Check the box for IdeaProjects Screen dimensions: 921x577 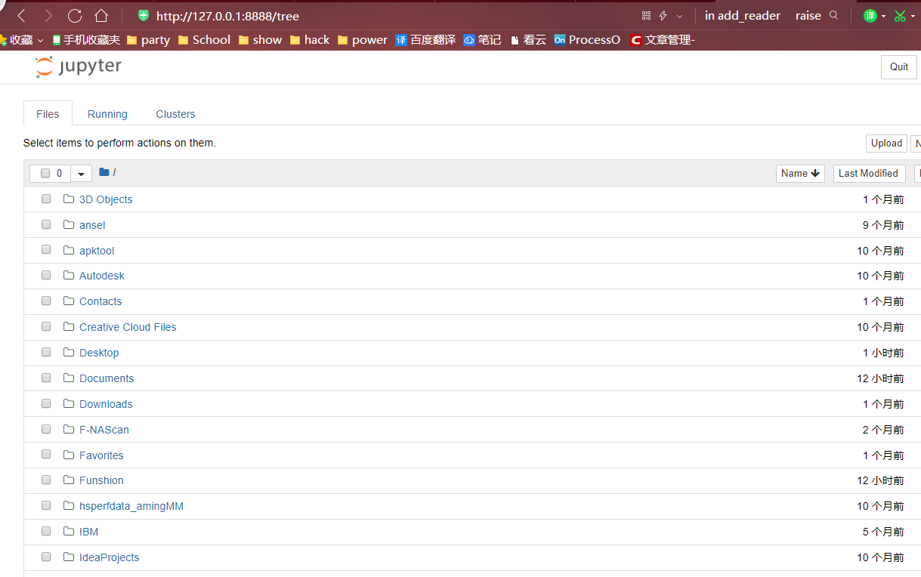pyautogui.click(x=46, y=557)
